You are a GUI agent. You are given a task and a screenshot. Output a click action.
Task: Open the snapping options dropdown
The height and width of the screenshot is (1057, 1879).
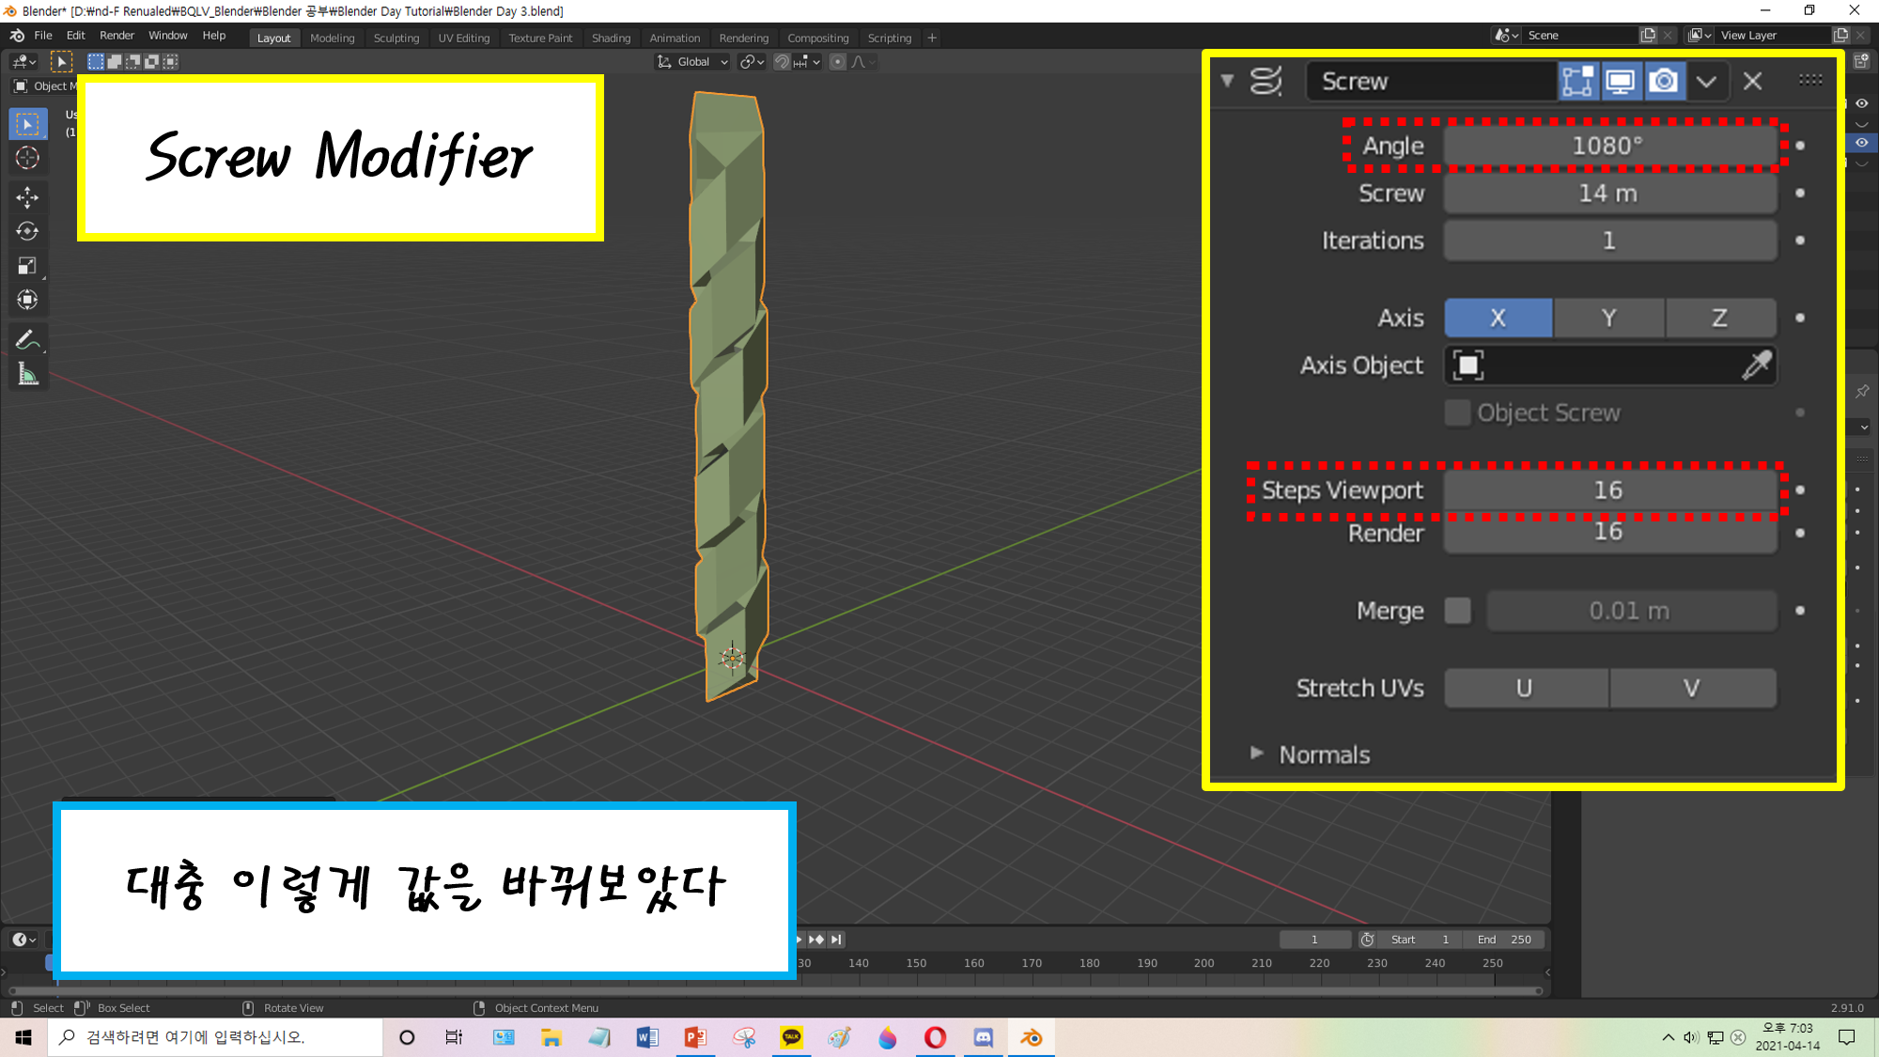pos(807,62)
